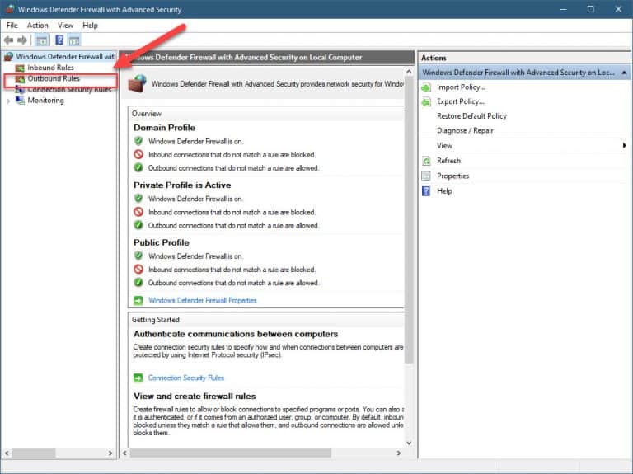
Task: Open the File menu
Action: pyautogui.click(x=12, y=26)
